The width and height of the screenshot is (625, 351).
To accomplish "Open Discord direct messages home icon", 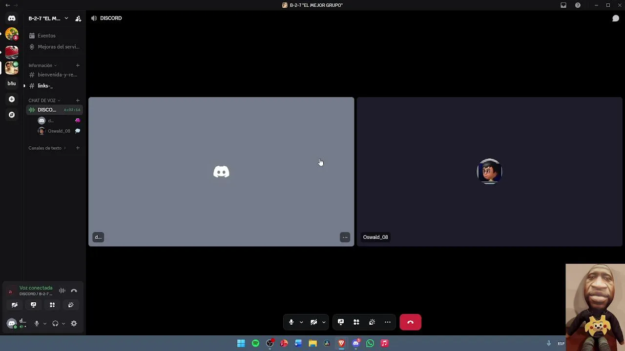I will (x=12, y=19).
